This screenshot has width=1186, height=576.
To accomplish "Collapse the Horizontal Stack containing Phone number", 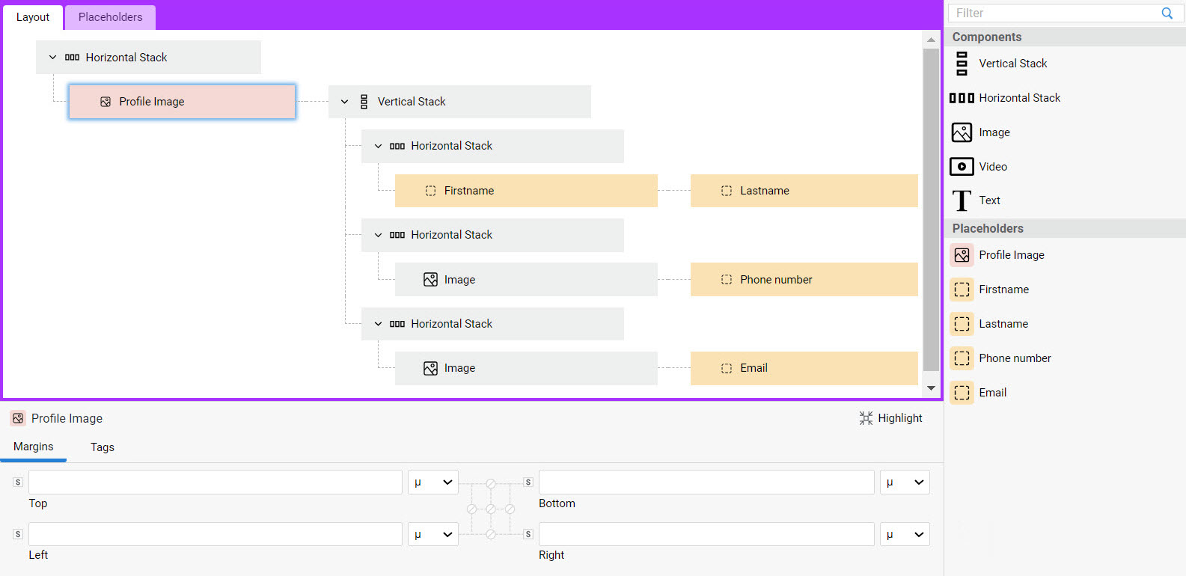I will 378,235.
